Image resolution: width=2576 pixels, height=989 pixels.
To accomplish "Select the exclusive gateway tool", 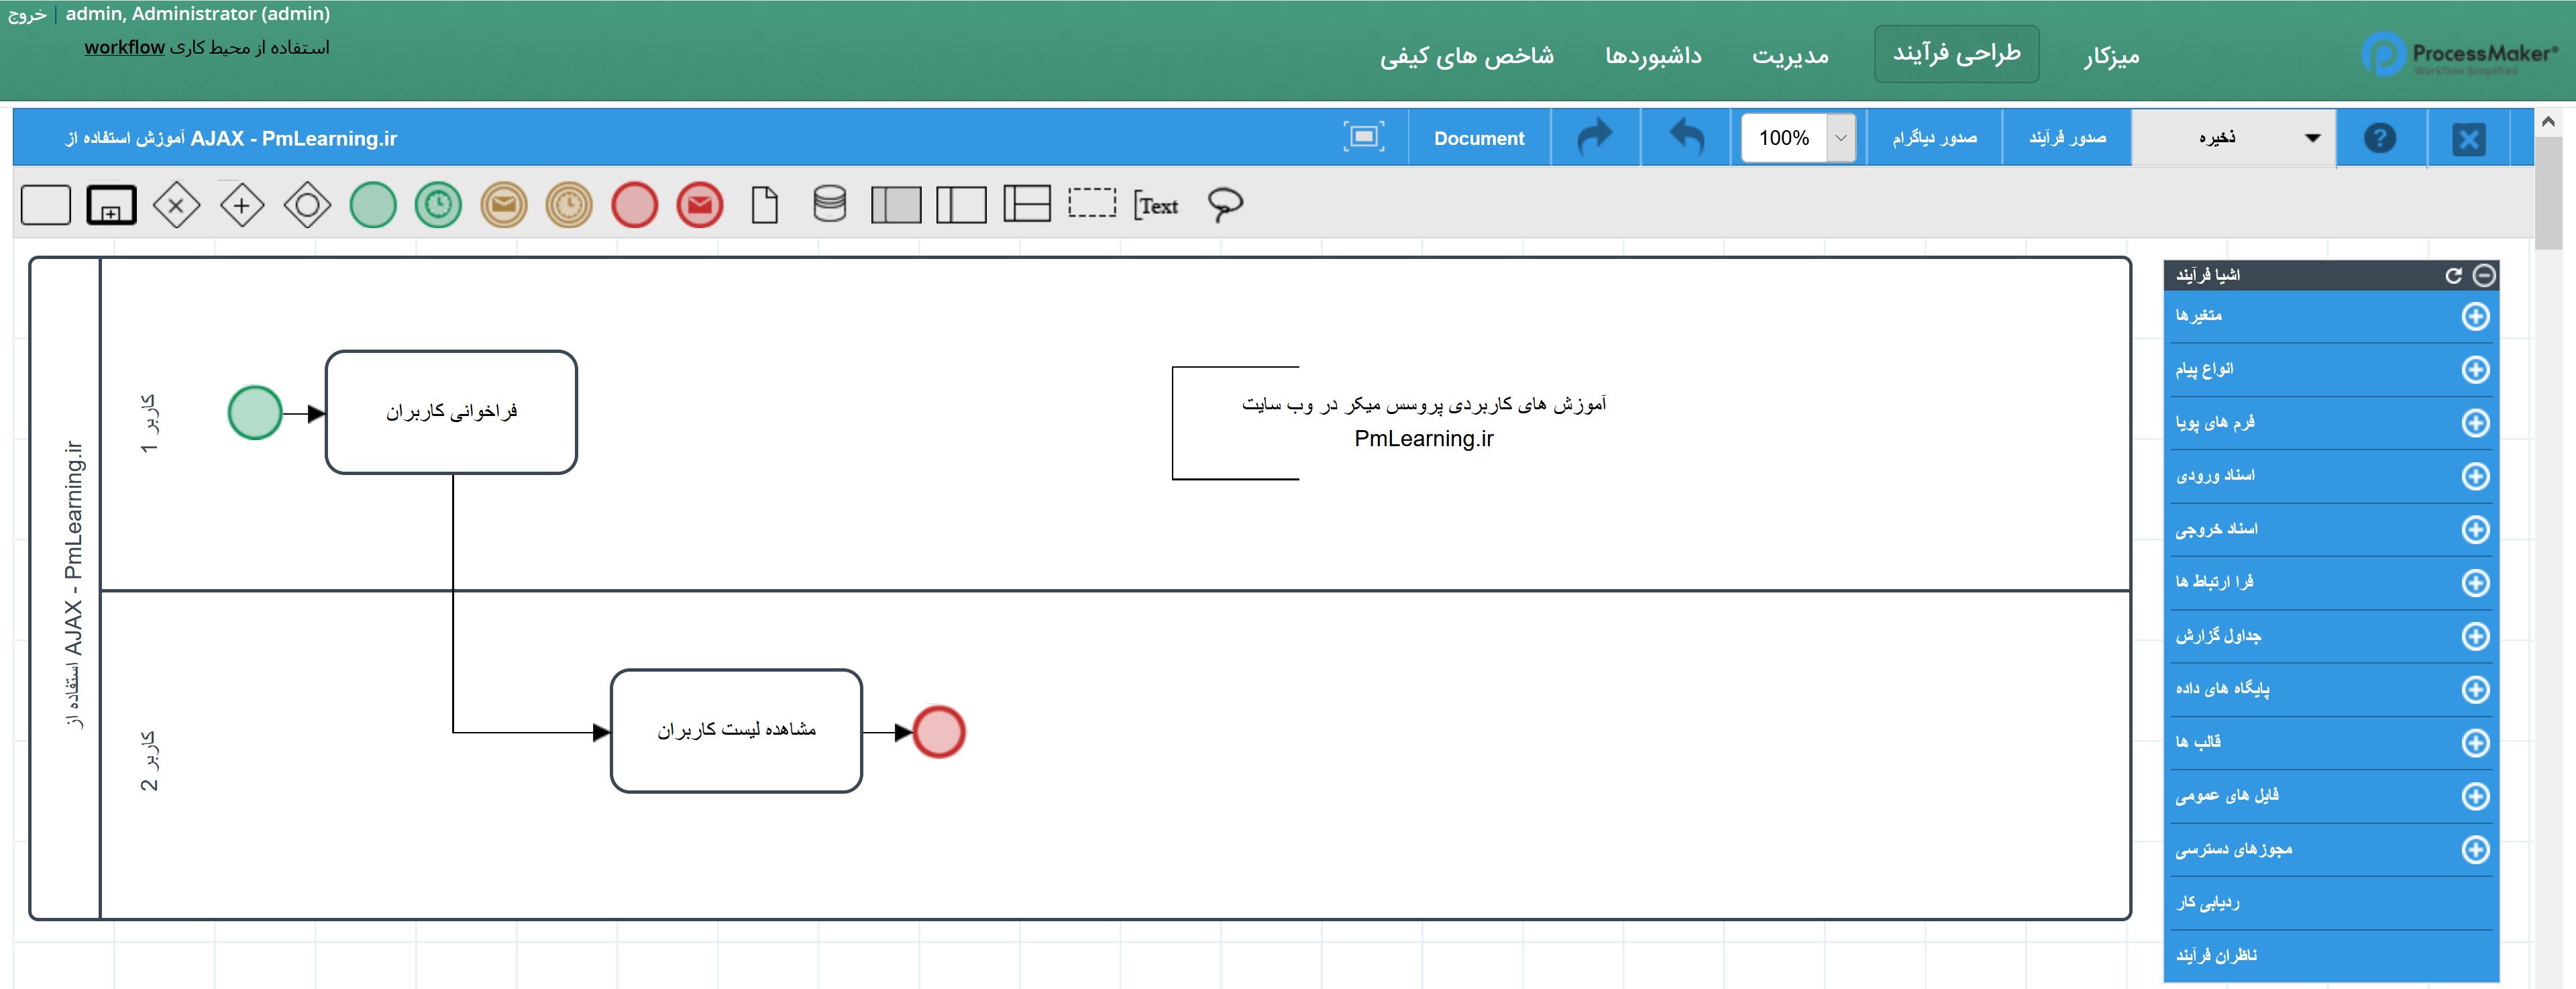I will coord(176,205).
